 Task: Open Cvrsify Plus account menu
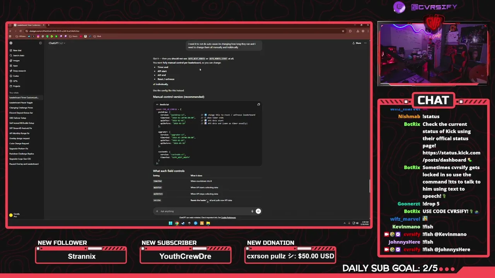(x=25, y=215)
